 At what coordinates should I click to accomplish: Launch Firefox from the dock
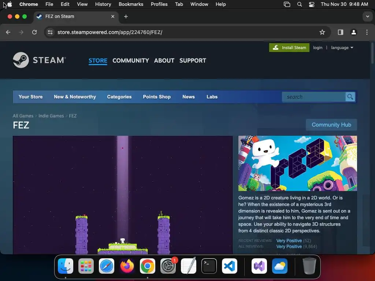pos(127,266)
